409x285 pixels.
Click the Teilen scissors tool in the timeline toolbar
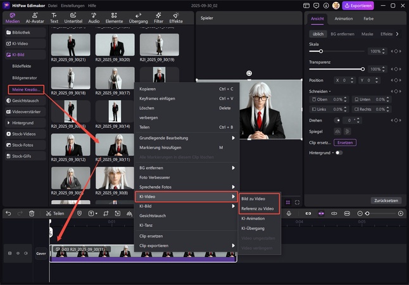(x=55, y=213)
